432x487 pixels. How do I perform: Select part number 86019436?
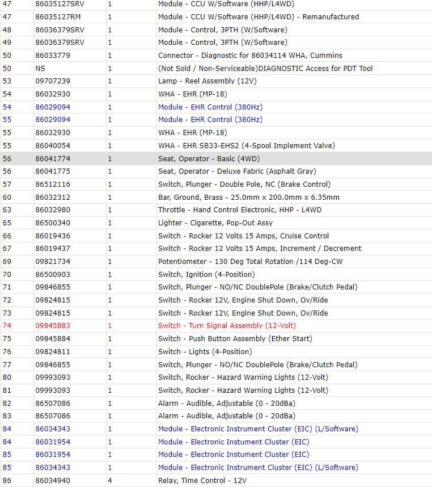click(53, 236)
